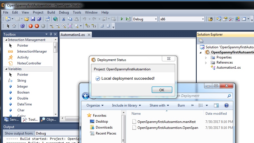Toggle auto-hide pin on Toolbox panel
This screenshot has height=143, width=254.
coord(51,34)
